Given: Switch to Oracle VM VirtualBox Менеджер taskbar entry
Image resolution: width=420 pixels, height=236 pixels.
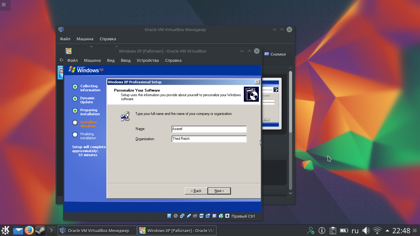Looking at the screenshot, I should (x=97, y=230).
